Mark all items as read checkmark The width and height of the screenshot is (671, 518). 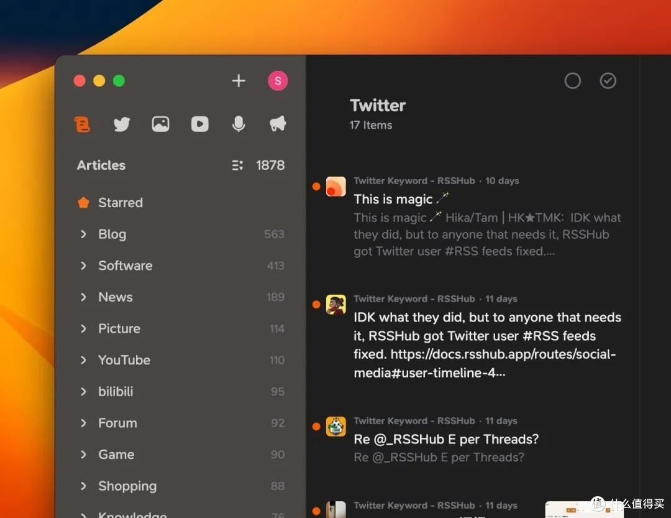[608, 81]
